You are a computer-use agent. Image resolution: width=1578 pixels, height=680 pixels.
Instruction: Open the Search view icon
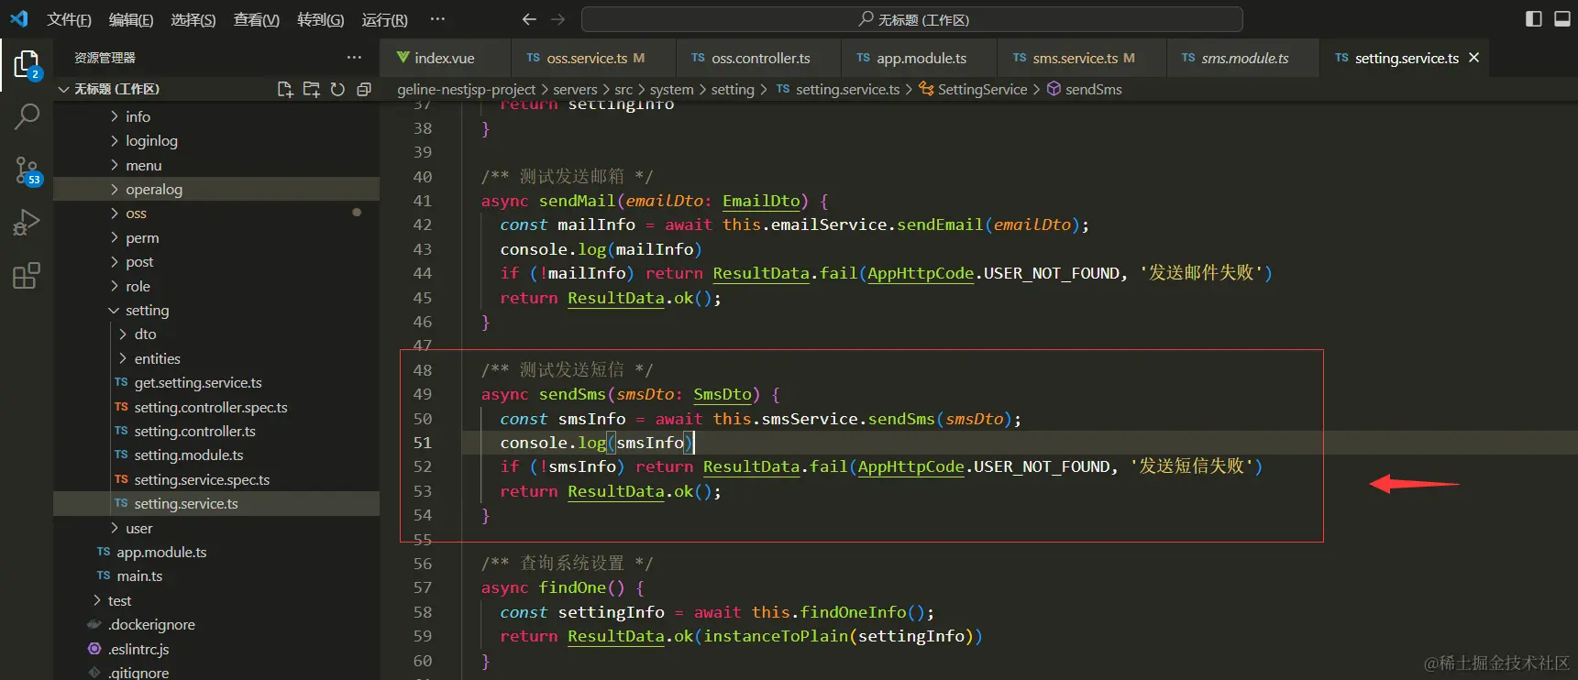pos(27,116)
